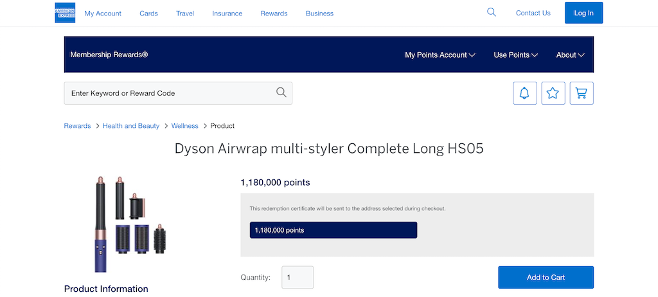Go to Wellness breadcrumb

pyautogui.click(x=184, y=125)
